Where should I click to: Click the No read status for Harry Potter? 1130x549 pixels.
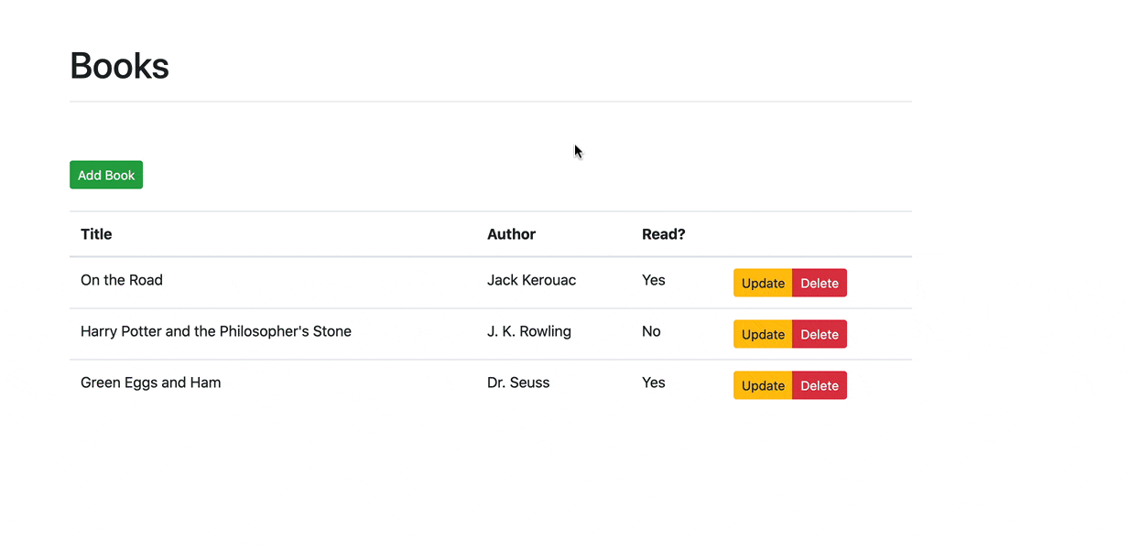click(651, 331)
